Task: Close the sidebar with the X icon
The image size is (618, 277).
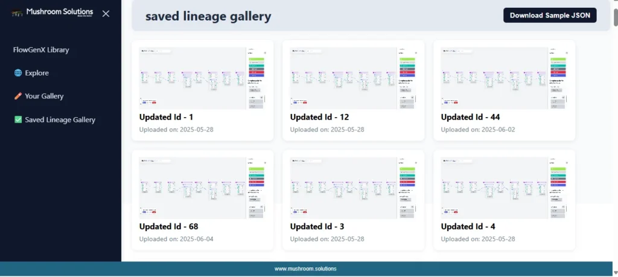Action: (106, 13)
